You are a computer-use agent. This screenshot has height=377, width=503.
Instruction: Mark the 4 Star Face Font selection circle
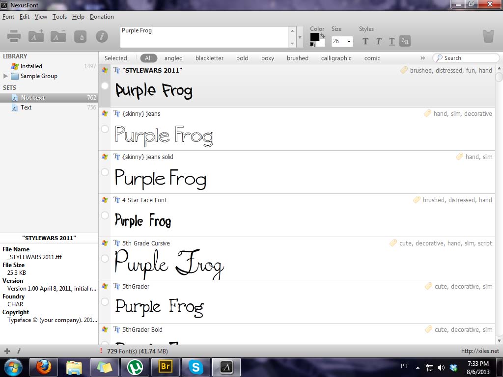[x=104, y=215]
